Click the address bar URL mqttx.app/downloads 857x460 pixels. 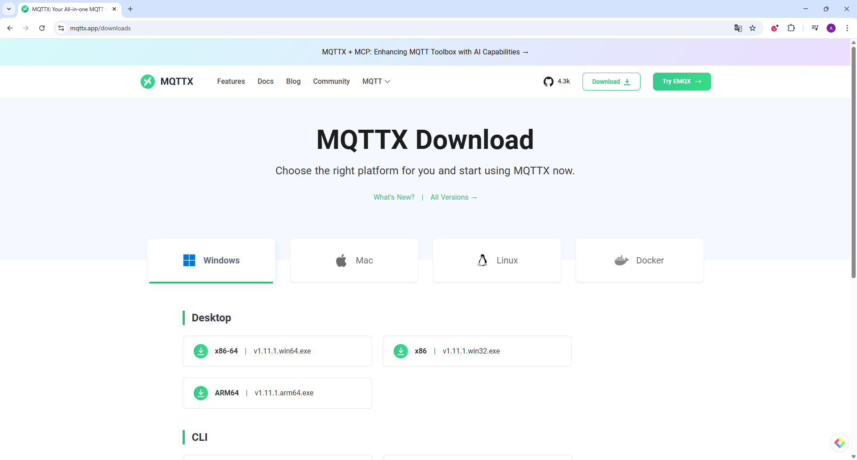pyautogui.click(x=100, y=28)
